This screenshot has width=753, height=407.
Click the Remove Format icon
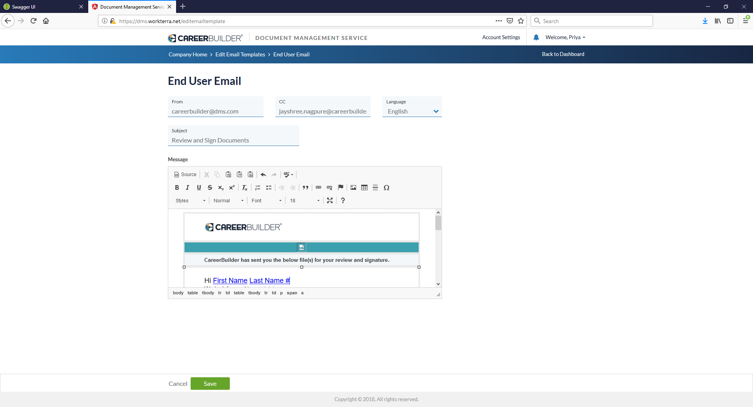pyautogui.click(x=245, y=187)
